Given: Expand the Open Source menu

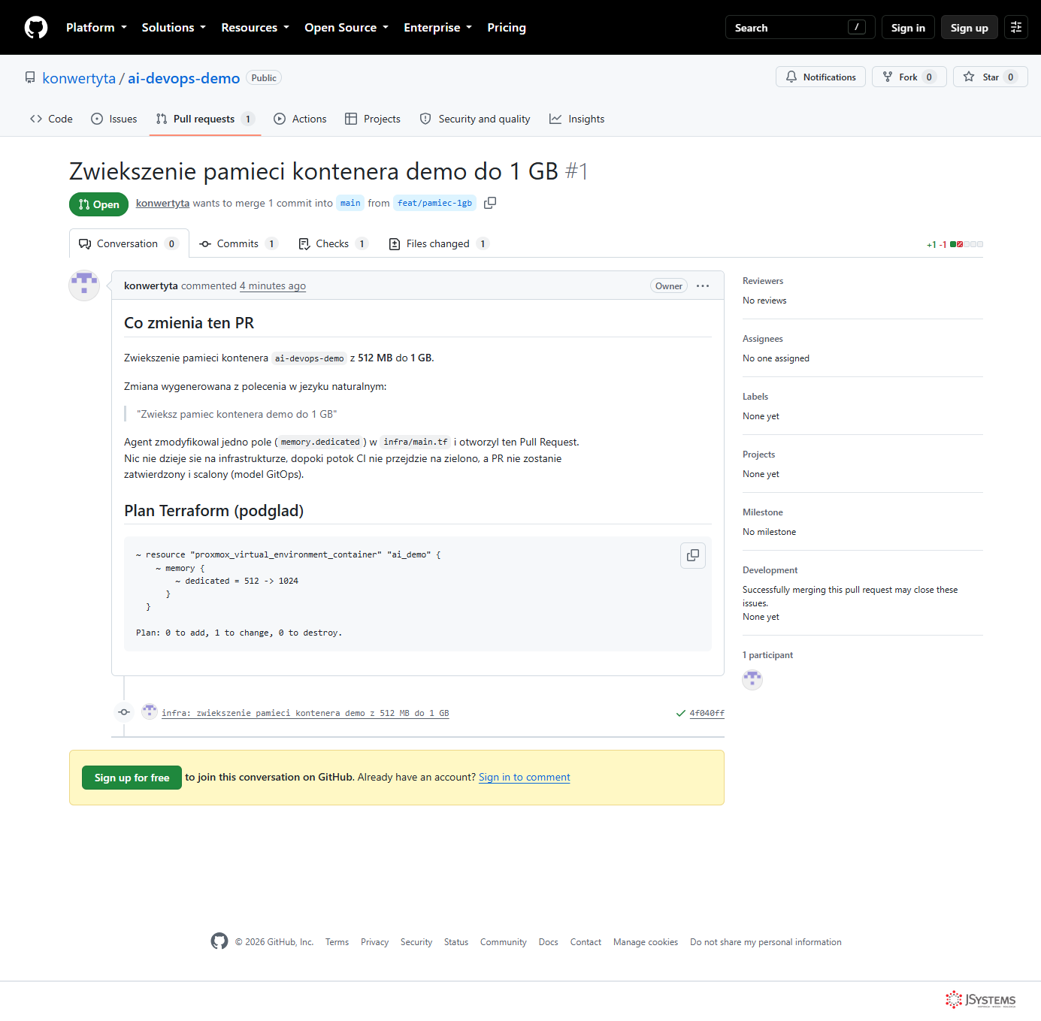Looking at the screenshot, I should point(346,28).
